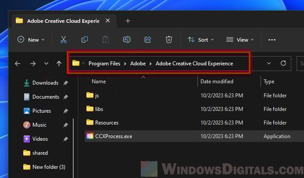Click the pin icon beside Documents

(x=66, y=97)
